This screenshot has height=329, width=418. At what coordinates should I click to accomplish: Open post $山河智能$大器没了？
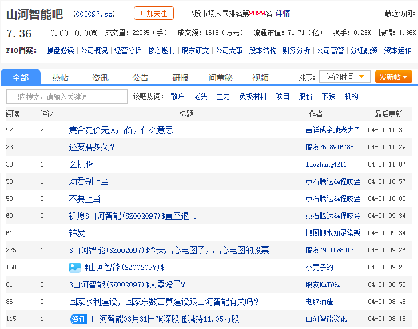[x=127, y=284]
